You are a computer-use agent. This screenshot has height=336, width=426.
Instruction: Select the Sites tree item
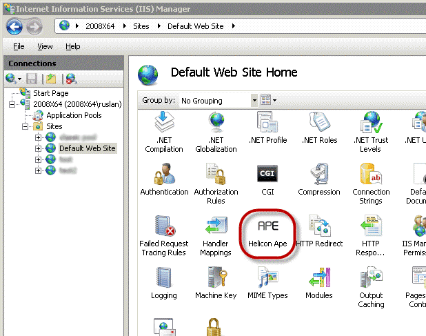click(x=54, y=126)
